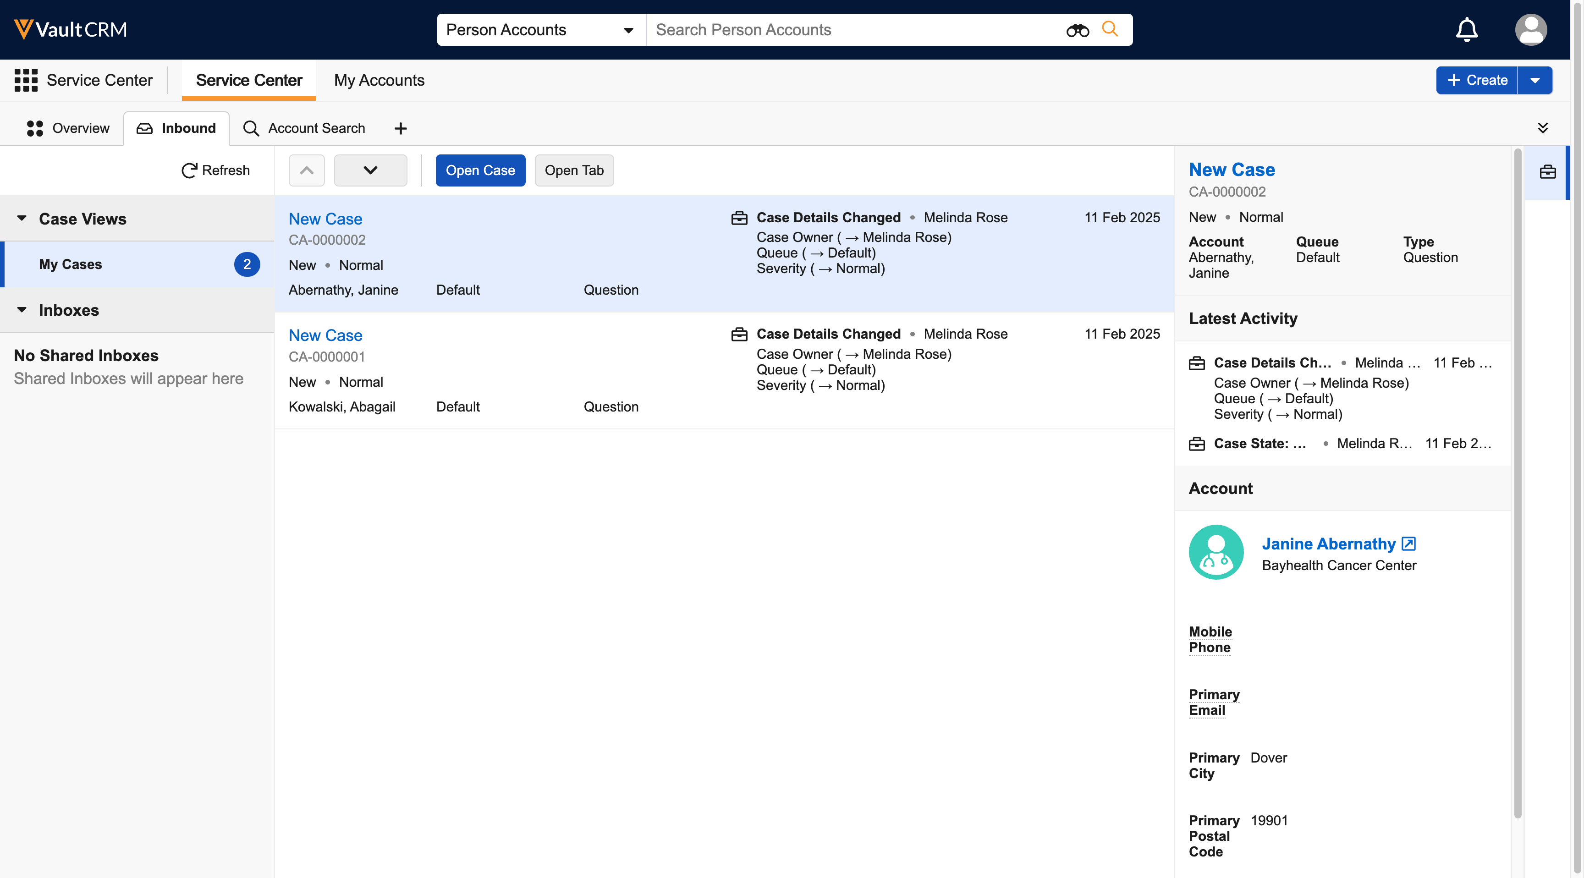This screenshot has height=878, width=1584.
Task: Click the briefcase case panel icon
Action: point(1547,172)
